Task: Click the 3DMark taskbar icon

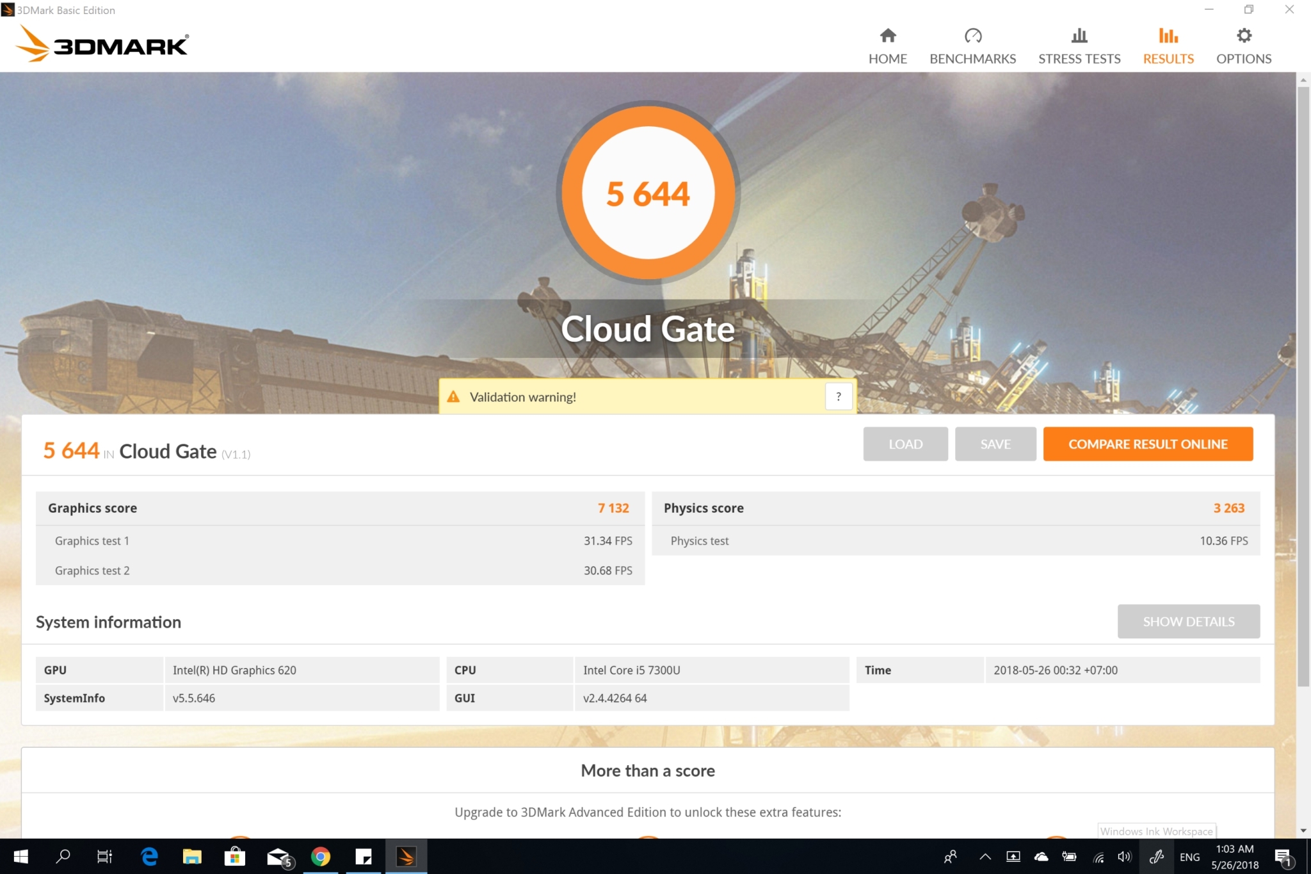Action: tap(406, 856)
